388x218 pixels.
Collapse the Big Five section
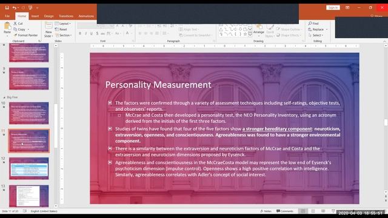pyautogui.click(x=4, y=97)
